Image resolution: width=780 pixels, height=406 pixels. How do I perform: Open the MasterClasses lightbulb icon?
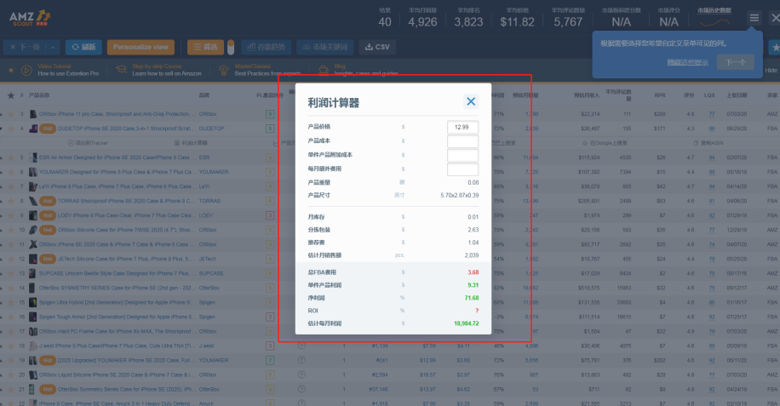click(224, 70)
